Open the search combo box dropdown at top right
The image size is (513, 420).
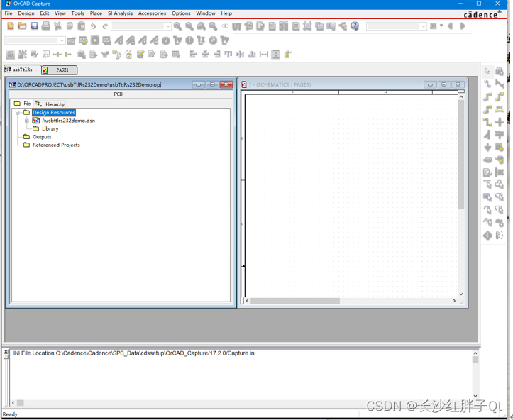424,26
